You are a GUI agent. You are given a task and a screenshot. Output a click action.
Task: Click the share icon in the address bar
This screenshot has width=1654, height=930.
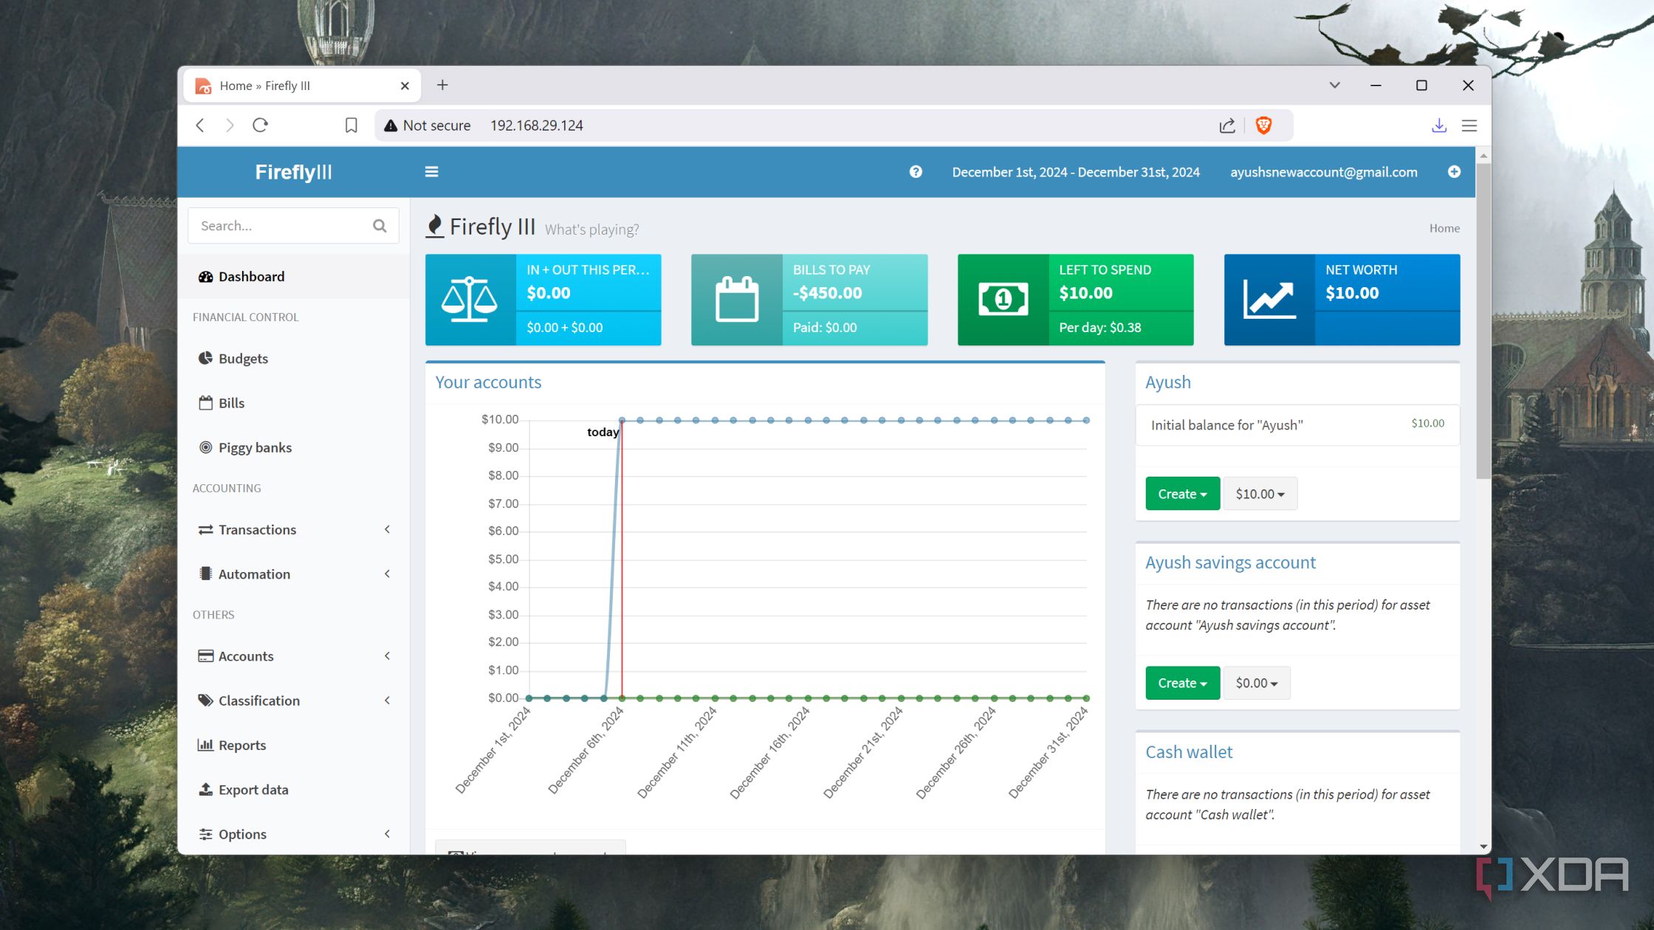pos(1227,125)
